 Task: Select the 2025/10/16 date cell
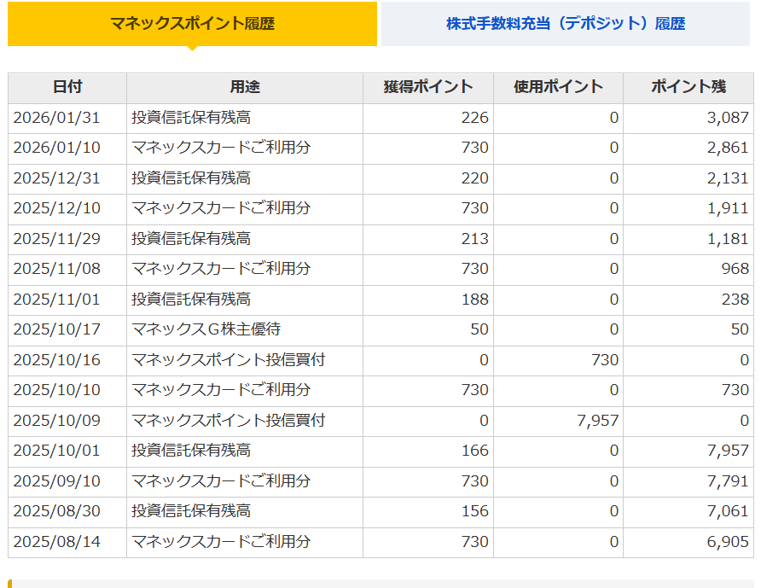[x=56, y=360]
